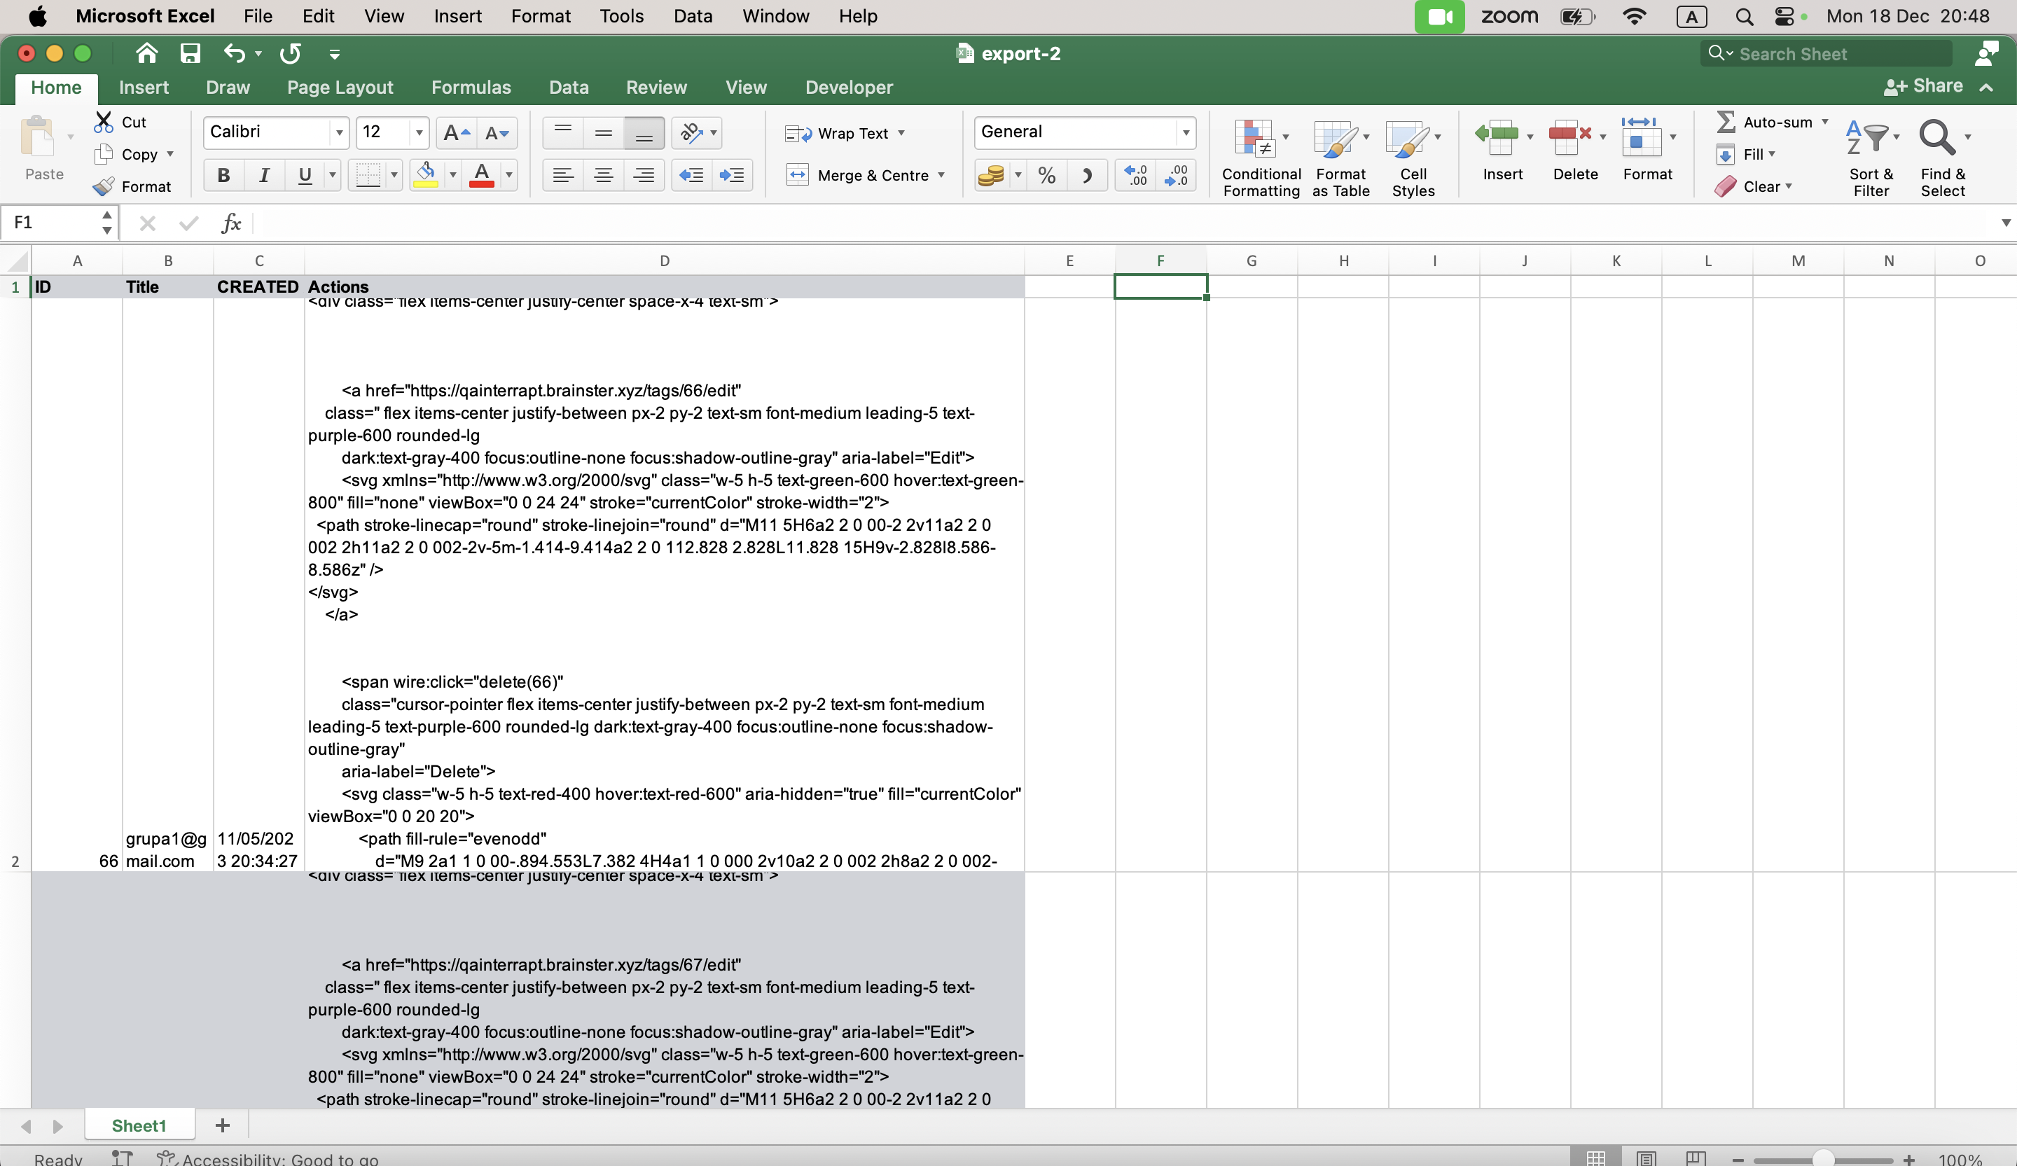The image size is (2017, 1166).
Task: Click the Increase Indent icon
Action: [x=732, y=175]
